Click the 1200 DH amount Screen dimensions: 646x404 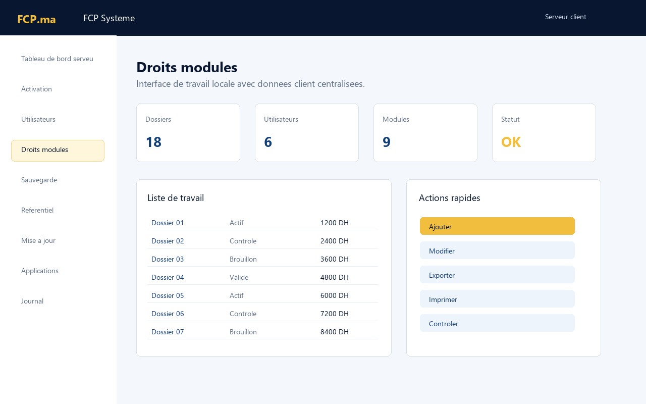tap(335, 223)
